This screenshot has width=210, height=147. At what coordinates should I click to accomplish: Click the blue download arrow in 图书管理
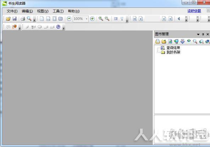pos(182,41)
